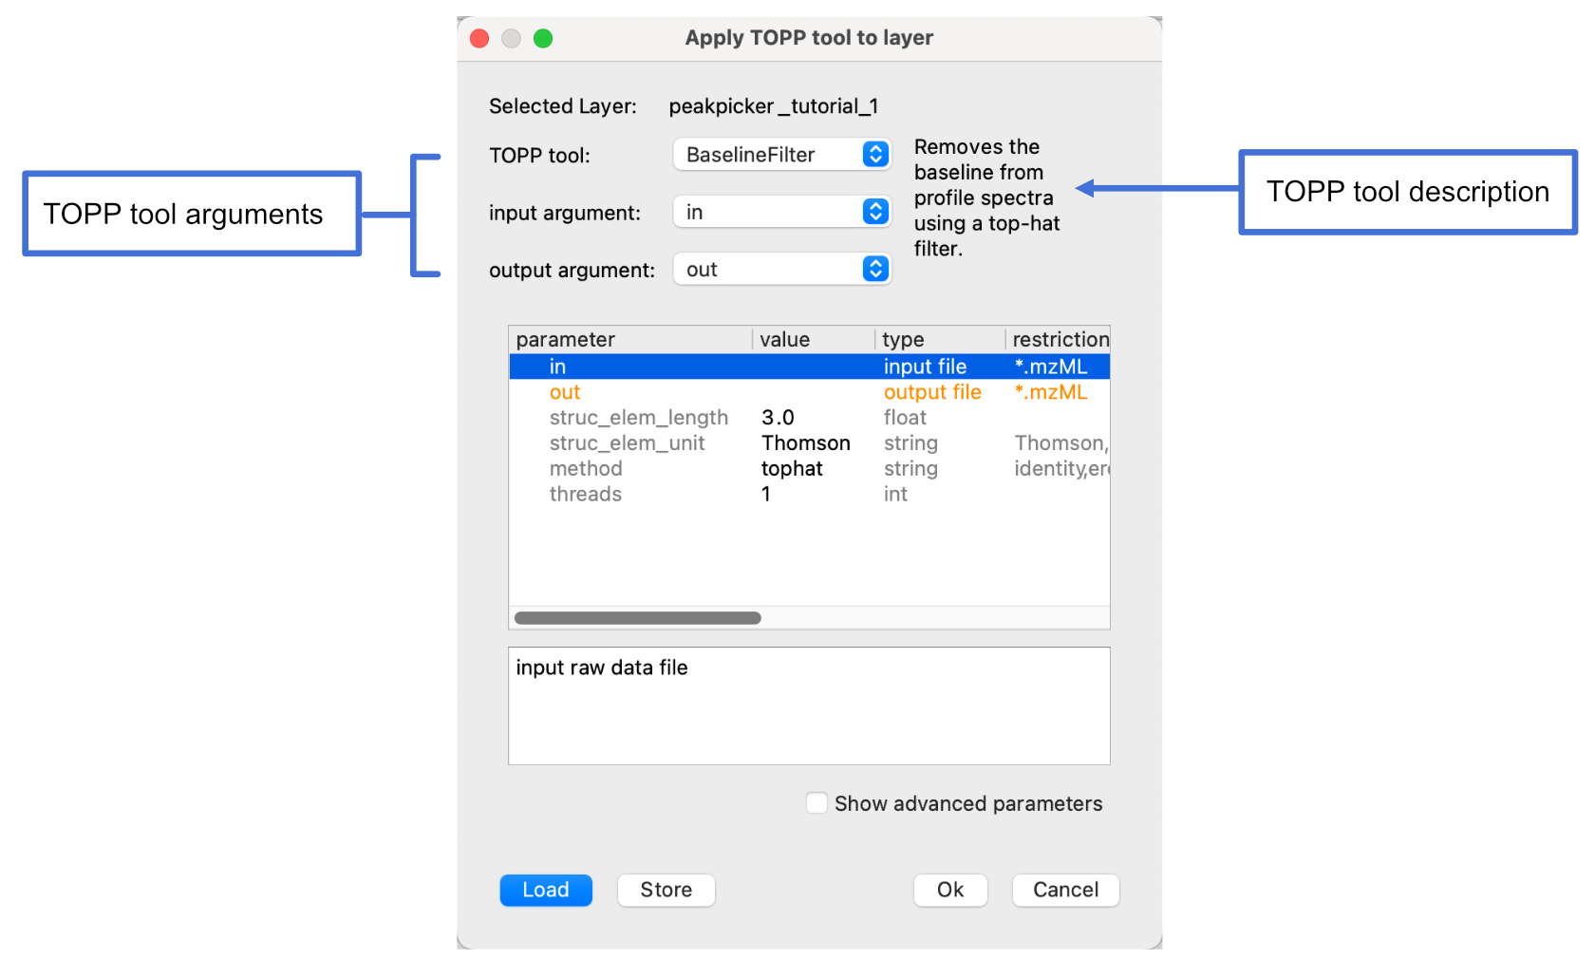This screenshot has height=959, width=1595.
Task: Click inside the 'input raw data file' description box
Action: 807,705
